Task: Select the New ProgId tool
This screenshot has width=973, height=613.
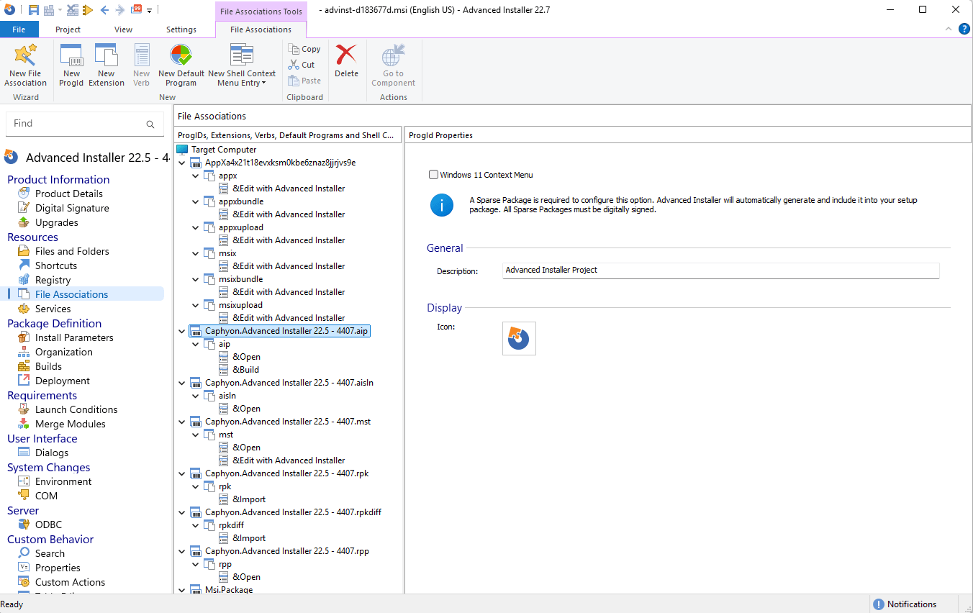Action: point(71,65)
